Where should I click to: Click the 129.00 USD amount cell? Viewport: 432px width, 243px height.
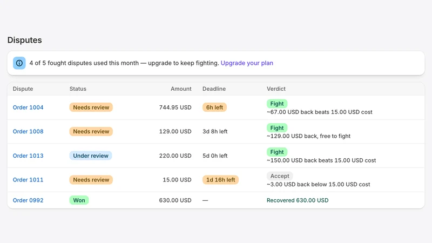coord(175,131)
